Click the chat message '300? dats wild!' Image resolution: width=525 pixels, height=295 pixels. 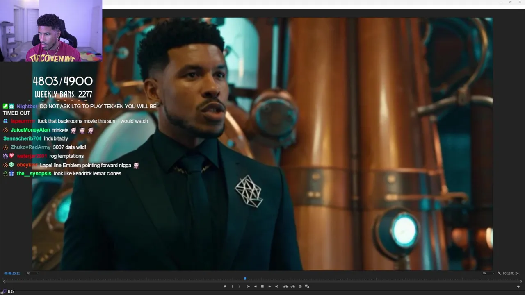click(x=69, y=147)
